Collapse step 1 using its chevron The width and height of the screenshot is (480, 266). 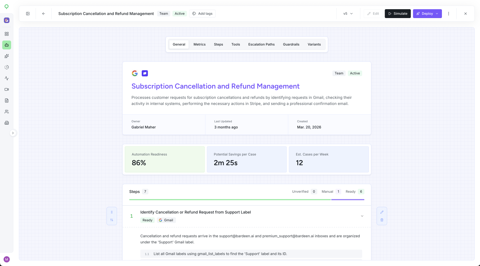click(362, 216)
